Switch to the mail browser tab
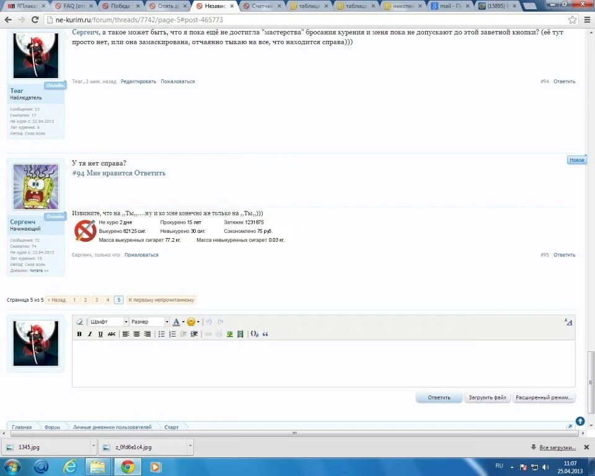This screenshot has width=595, height=476. [x=450, y=6]
